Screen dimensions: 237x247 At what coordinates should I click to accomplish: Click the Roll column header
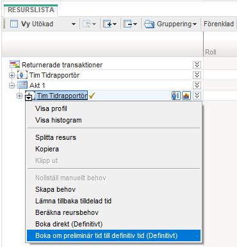[x=211, y=52]
